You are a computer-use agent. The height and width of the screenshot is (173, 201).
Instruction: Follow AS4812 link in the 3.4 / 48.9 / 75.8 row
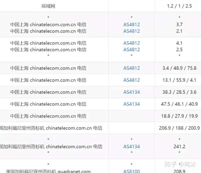click(x=131, y=68)
